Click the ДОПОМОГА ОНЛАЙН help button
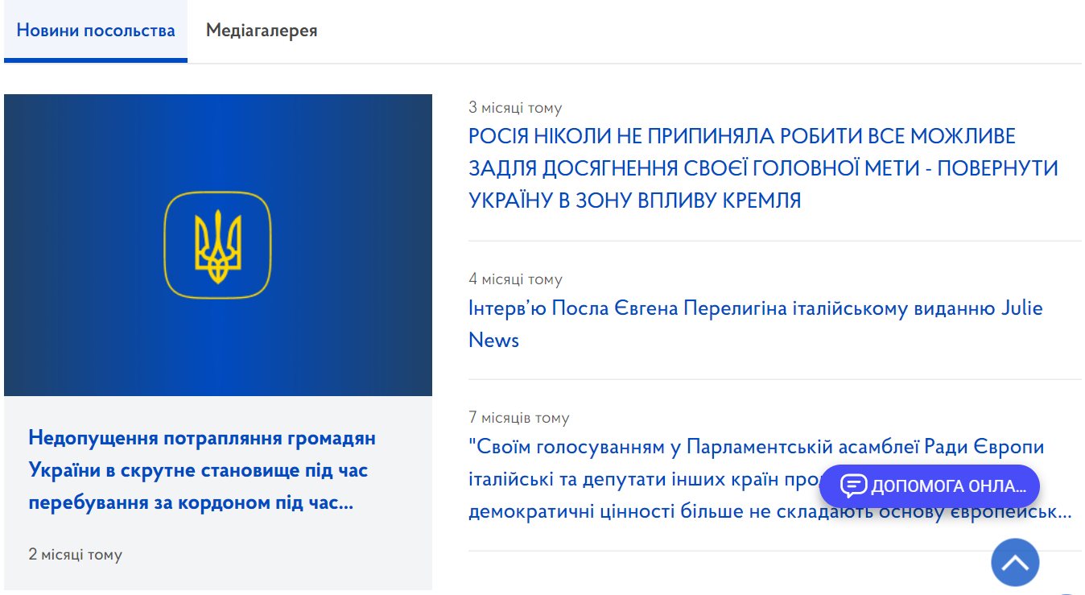This screenshot has height=595, width=1085. pos(929,486)
